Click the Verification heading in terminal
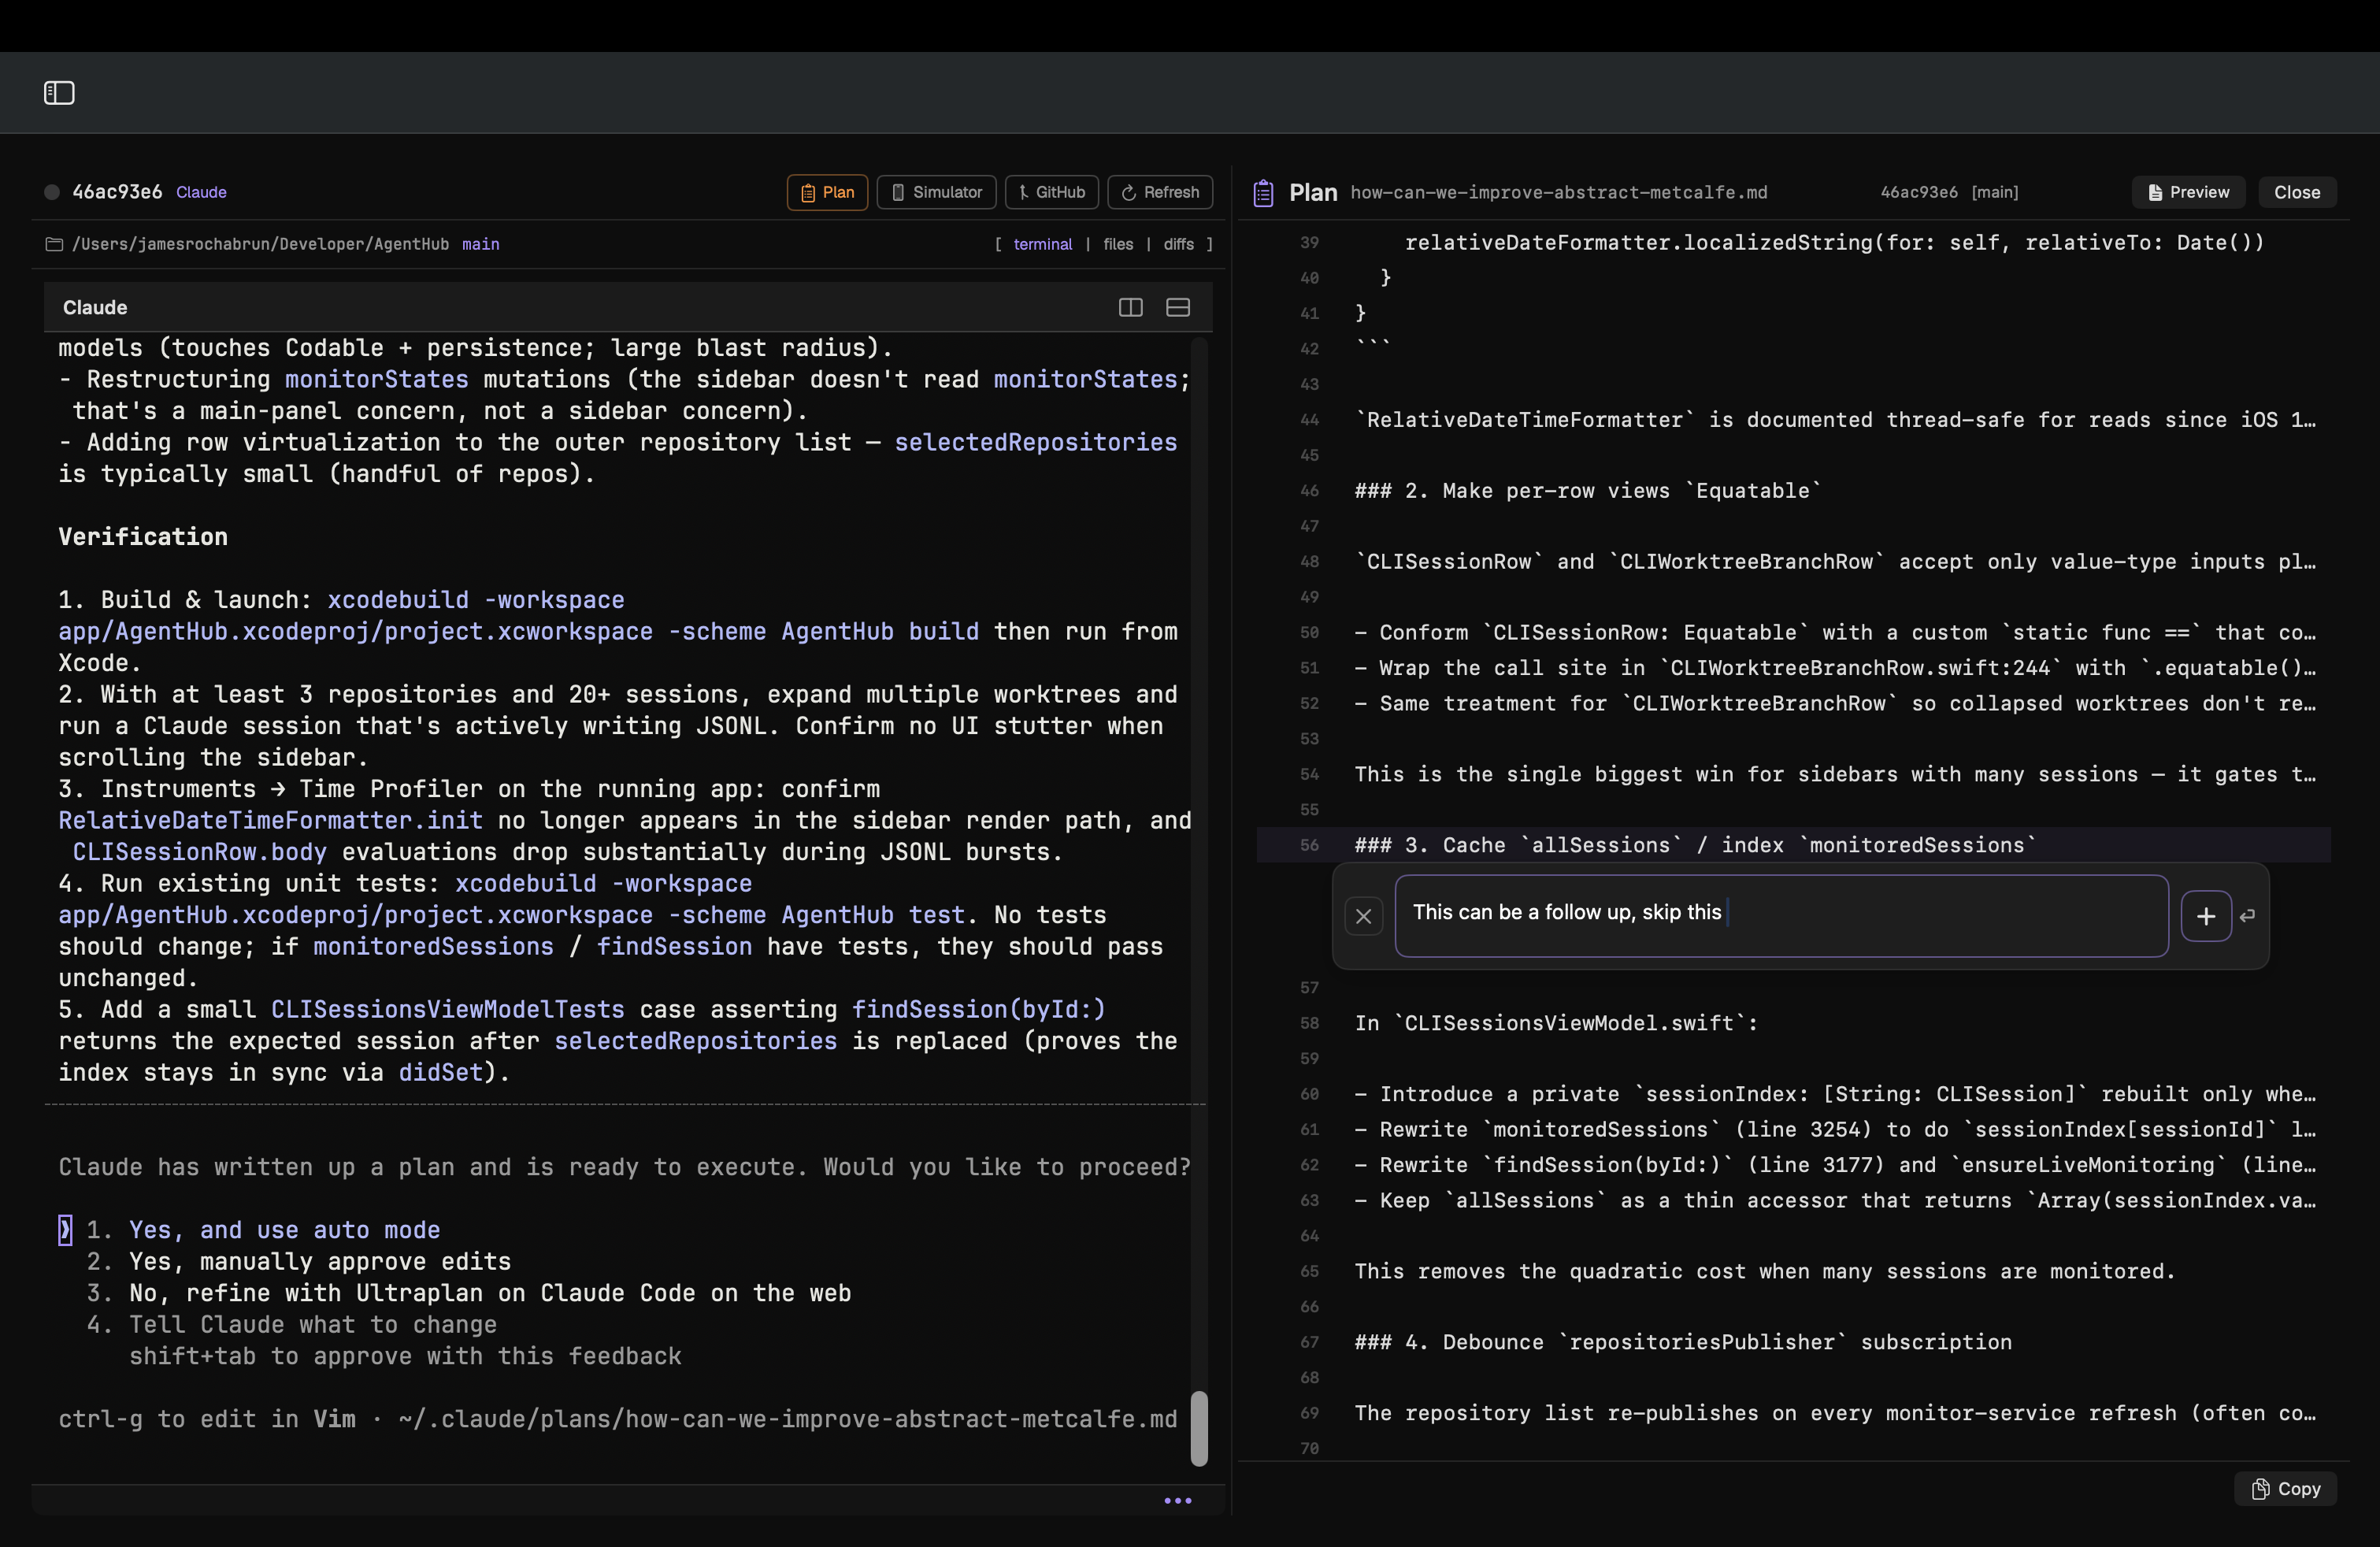The image size is (2380, 1547). [x=143, y=537]
